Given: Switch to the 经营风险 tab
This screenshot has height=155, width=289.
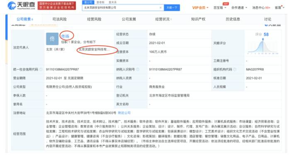Looking at the screenshot, I should [94, 19].
